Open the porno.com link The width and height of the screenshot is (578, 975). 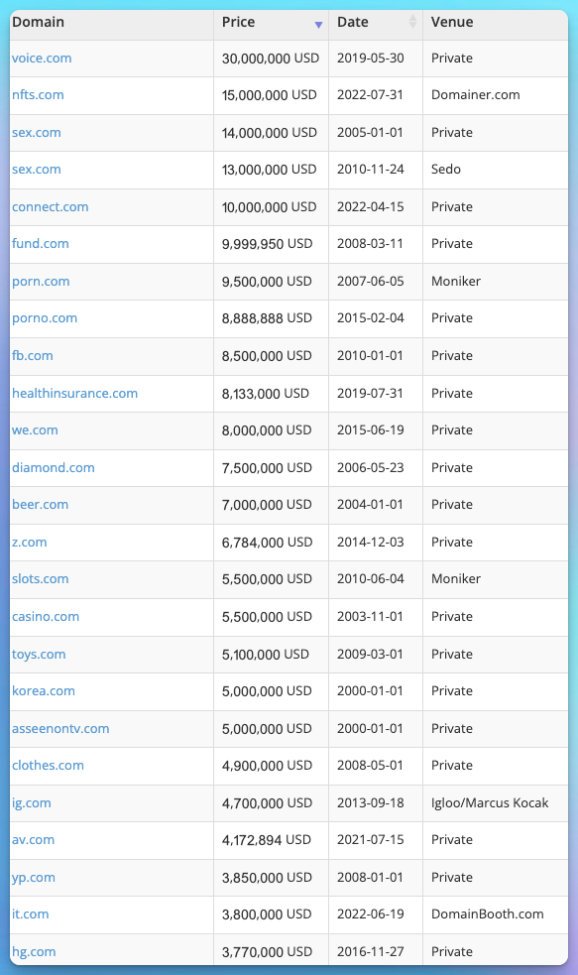45,317
